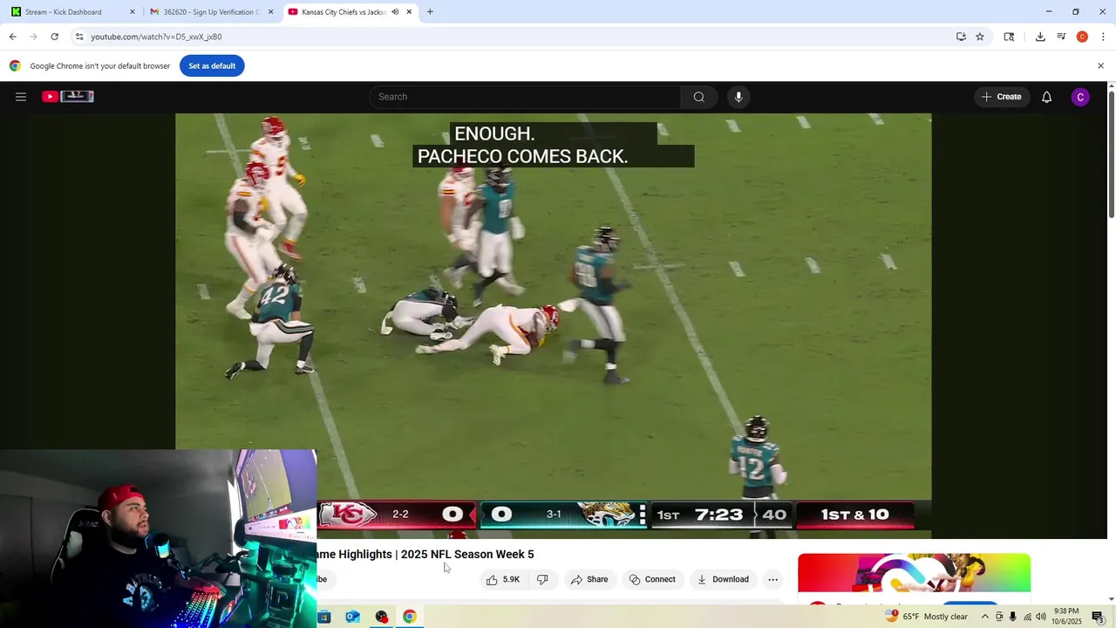The height and width of the screenshot is (628, 1116).
Task: Go forward with the browser forward arrow
Action: click(x=33, y=37)
